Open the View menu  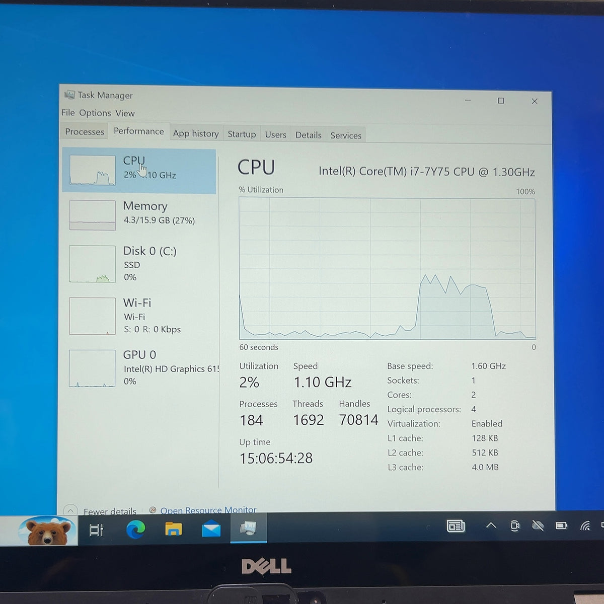125,113
